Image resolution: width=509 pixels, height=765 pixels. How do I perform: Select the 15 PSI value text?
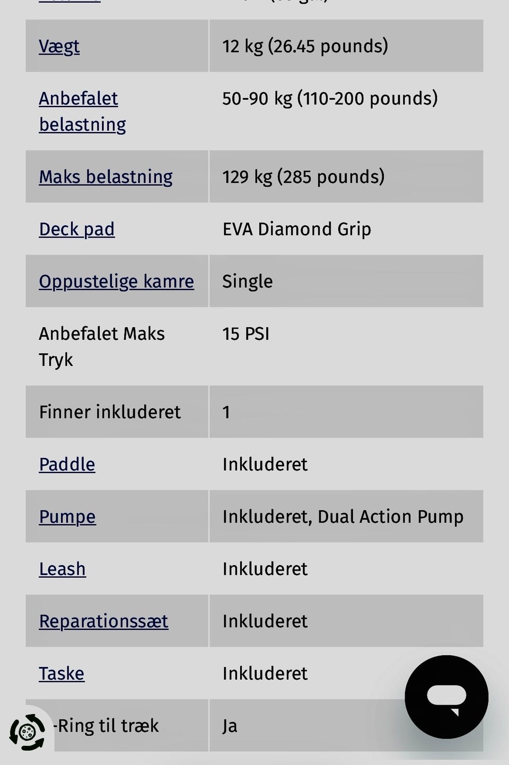[x=245, y=333]
